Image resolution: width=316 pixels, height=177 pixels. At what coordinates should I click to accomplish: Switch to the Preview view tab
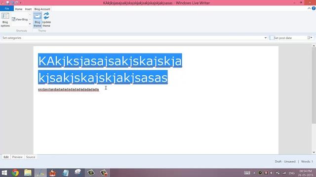(x=17, y=157)
